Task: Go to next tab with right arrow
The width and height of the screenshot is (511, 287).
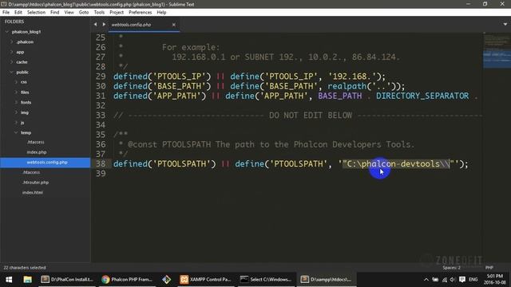Action: tap(104, 25)
